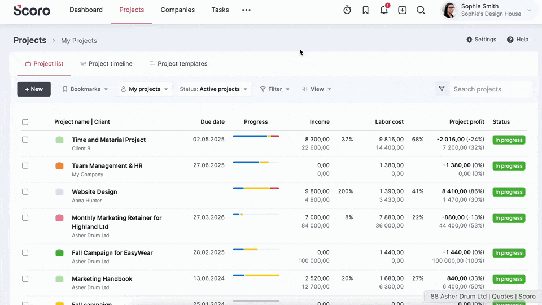Screen dimensions: 542x305
Task: Switch to the Project templates tab
Action: tap(178, 64)
